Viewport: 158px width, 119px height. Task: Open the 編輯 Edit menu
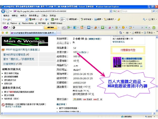click(15, 16)
